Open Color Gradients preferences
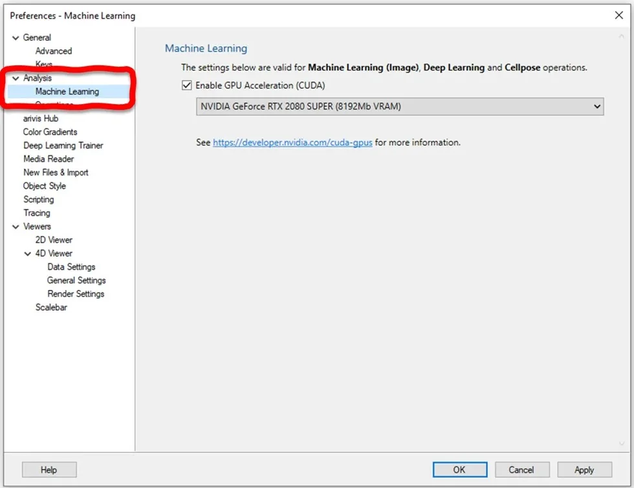This screenshot has height=488, width=634. pos(51,132)
